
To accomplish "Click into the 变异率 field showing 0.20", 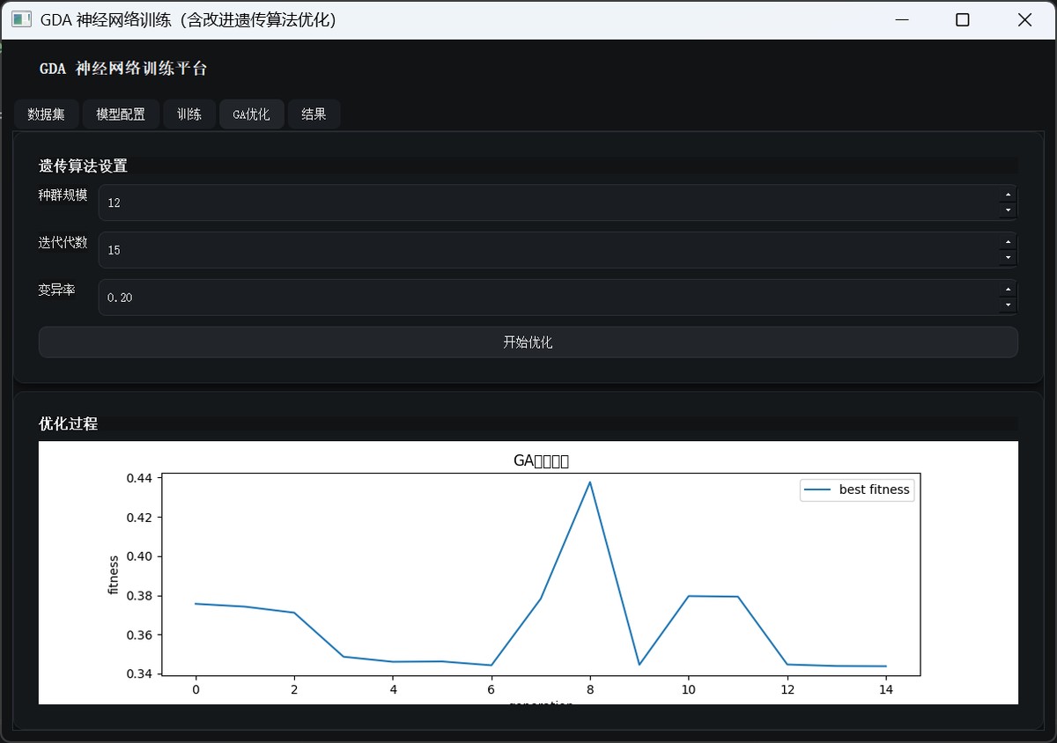I will 546,298.
